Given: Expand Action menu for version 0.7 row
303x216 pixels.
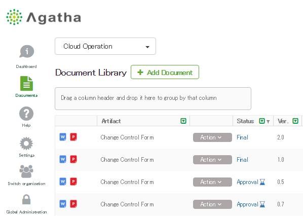Looking at the screenshot, I should (212, 204).
